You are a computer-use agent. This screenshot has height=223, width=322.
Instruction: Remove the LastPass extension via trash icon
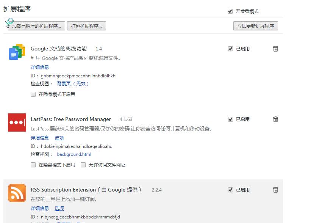tap(275, 119)
